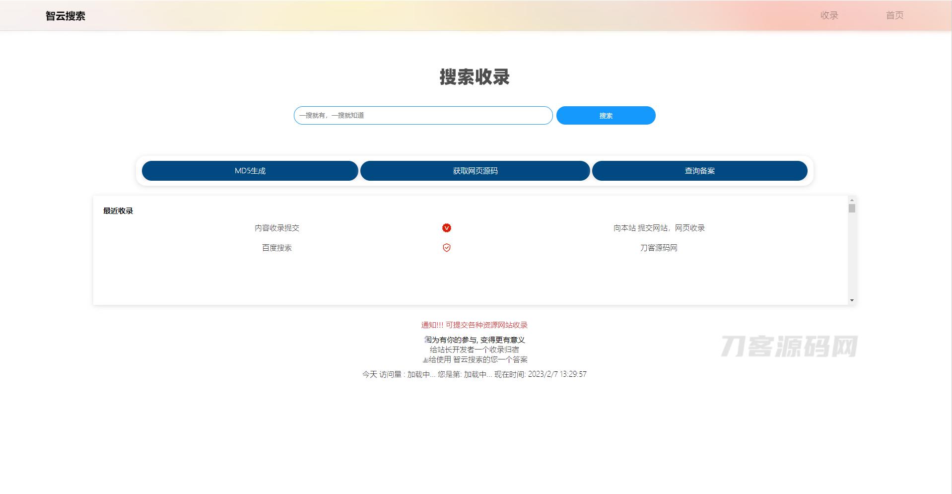Open the 百度搜索 entry
Viewport: 952px width, 494px height.
277,248
